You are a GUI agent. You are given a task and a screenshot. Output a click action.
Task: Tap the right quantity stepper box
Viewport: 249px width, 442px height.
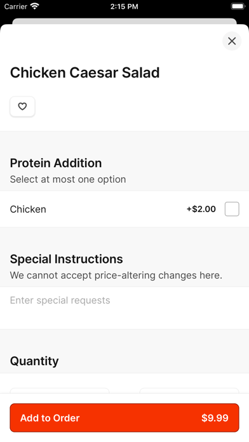(x=189, y=391)
